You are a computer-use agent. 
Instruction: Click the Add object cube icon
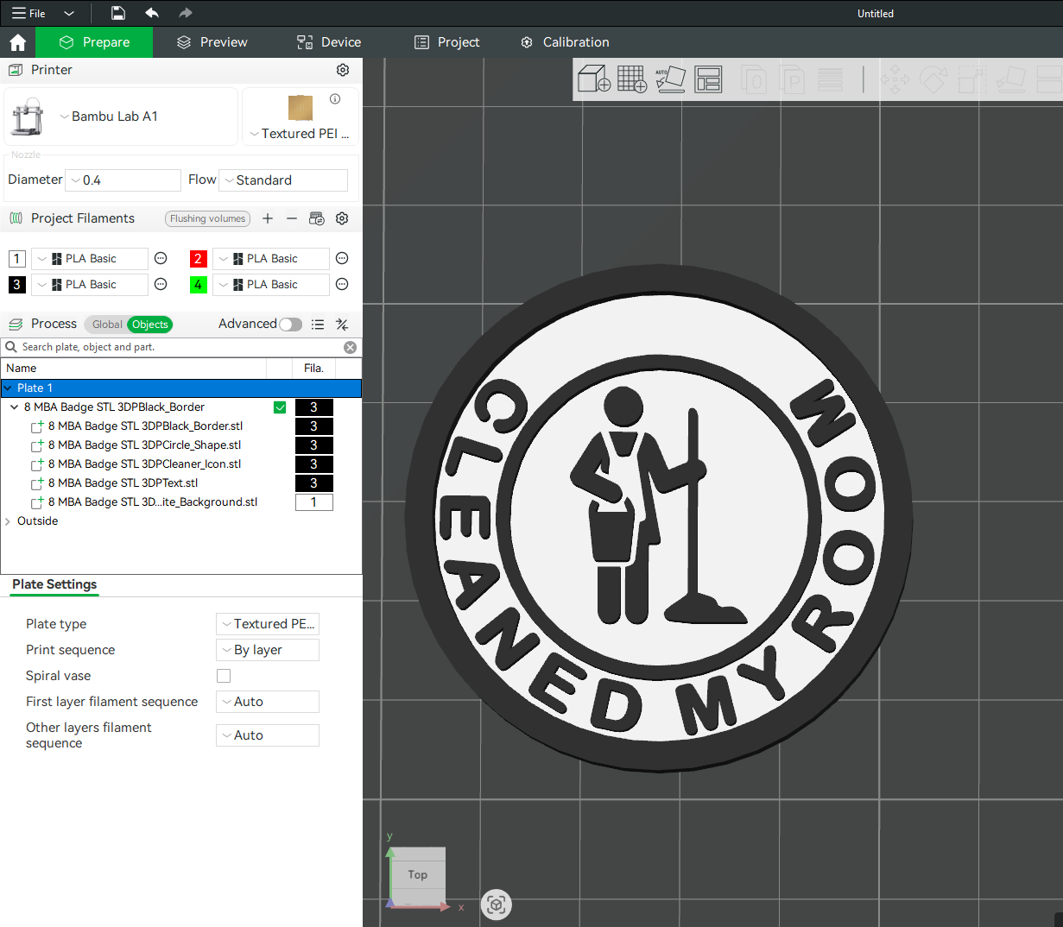(593, 79)
